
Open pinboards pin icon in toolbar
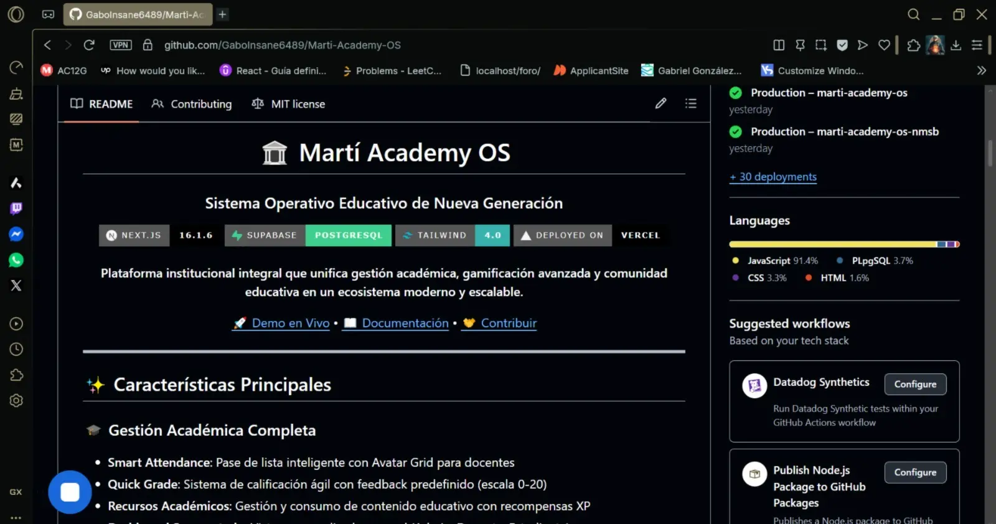[800, 45]
